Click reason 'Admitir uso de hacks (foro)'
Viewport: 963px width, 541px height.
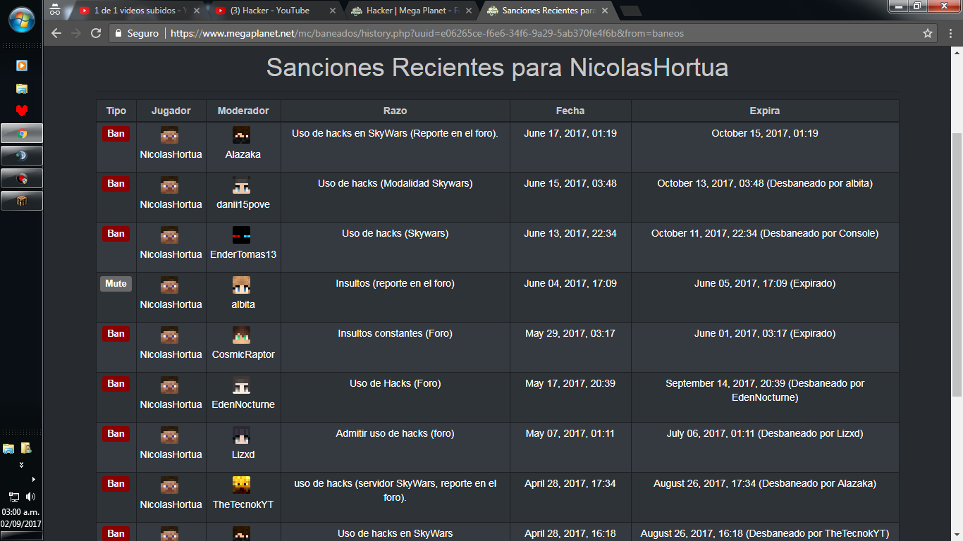pyautogui.click(x=395, y=433)
